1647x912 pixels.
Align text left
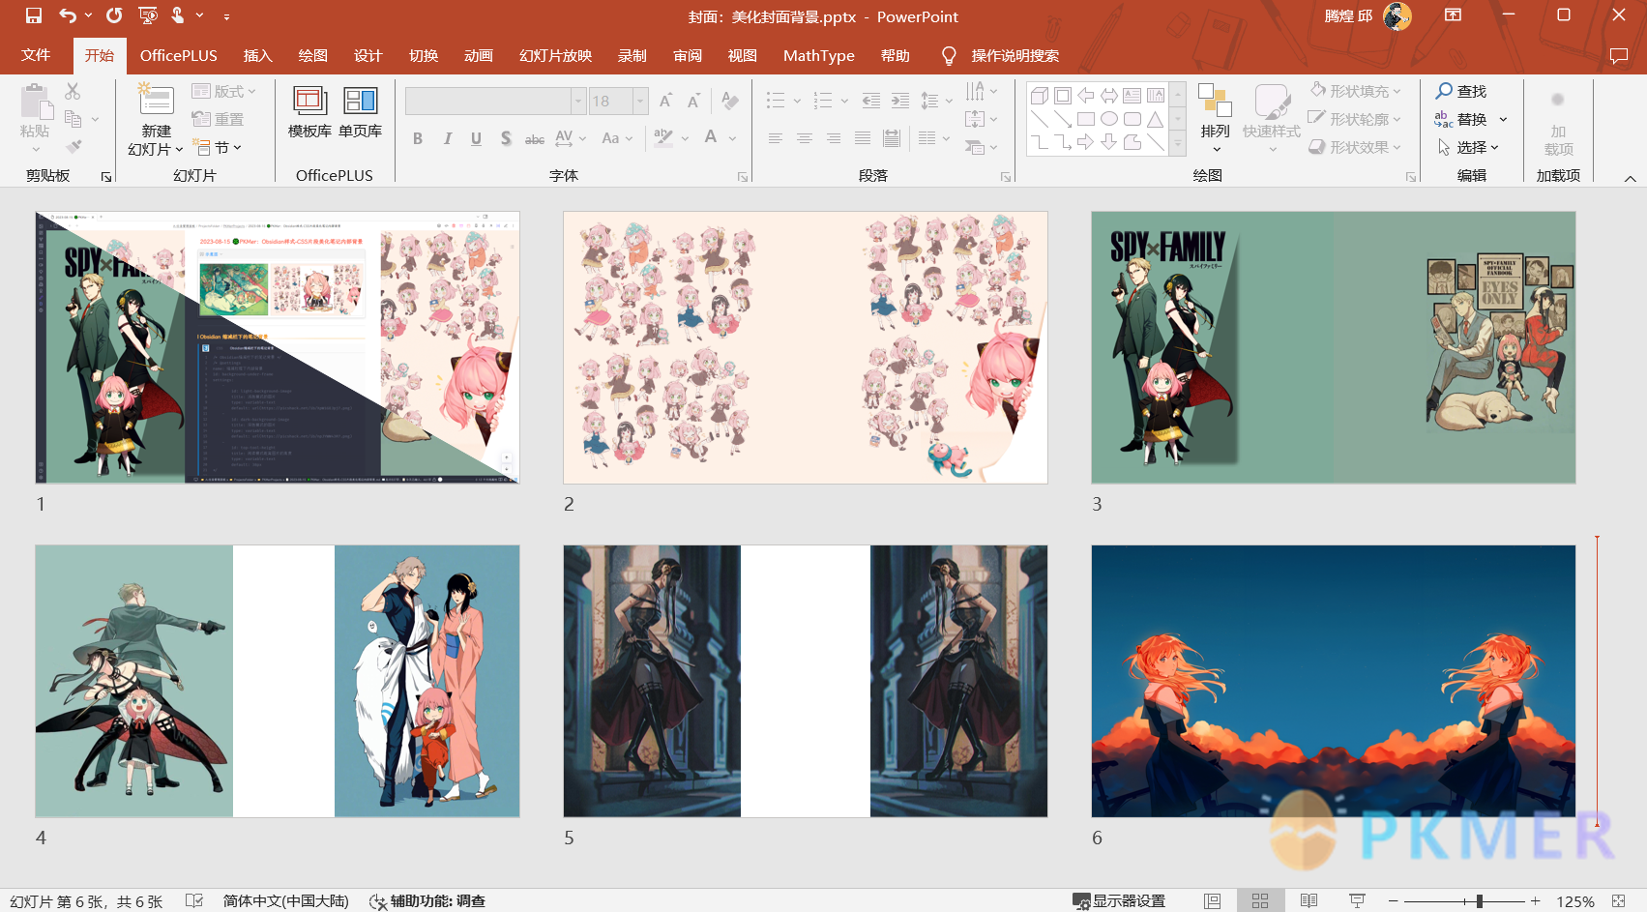(x=775, y=138)
